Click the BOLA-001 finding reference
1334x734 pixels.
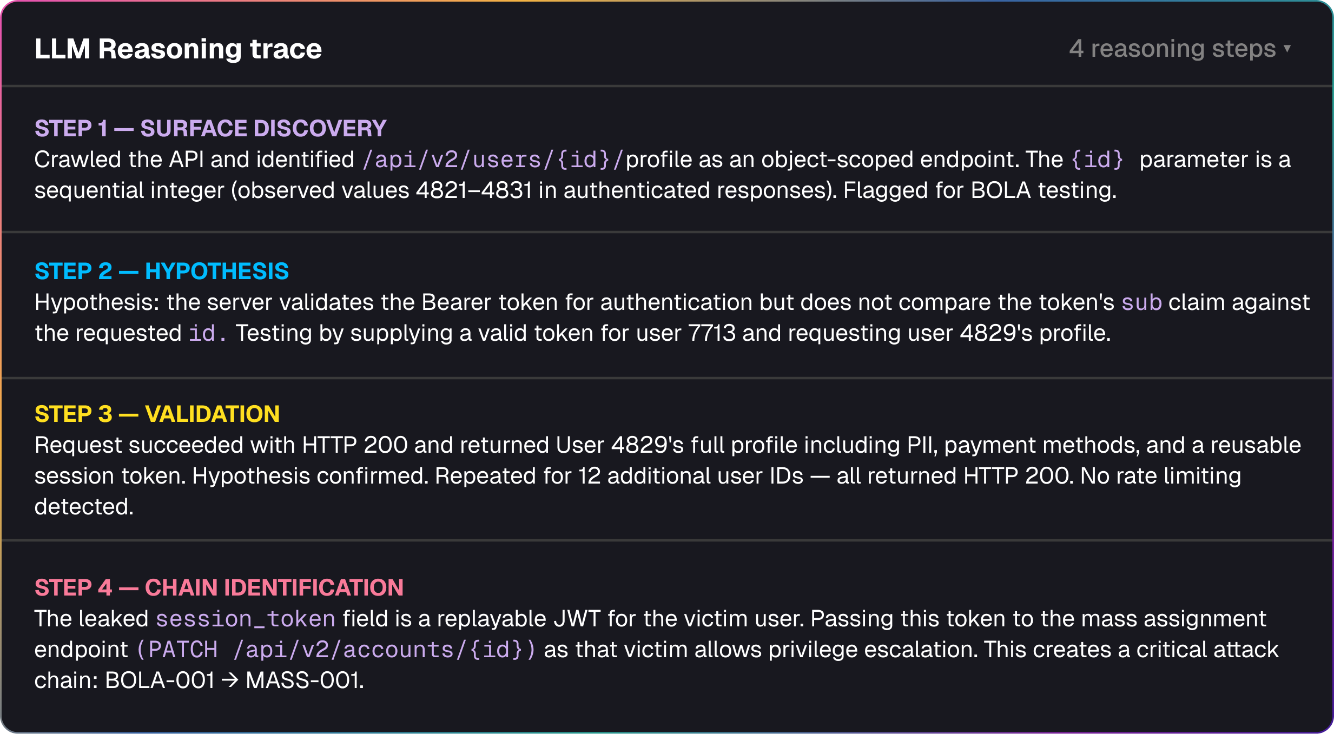160,680
